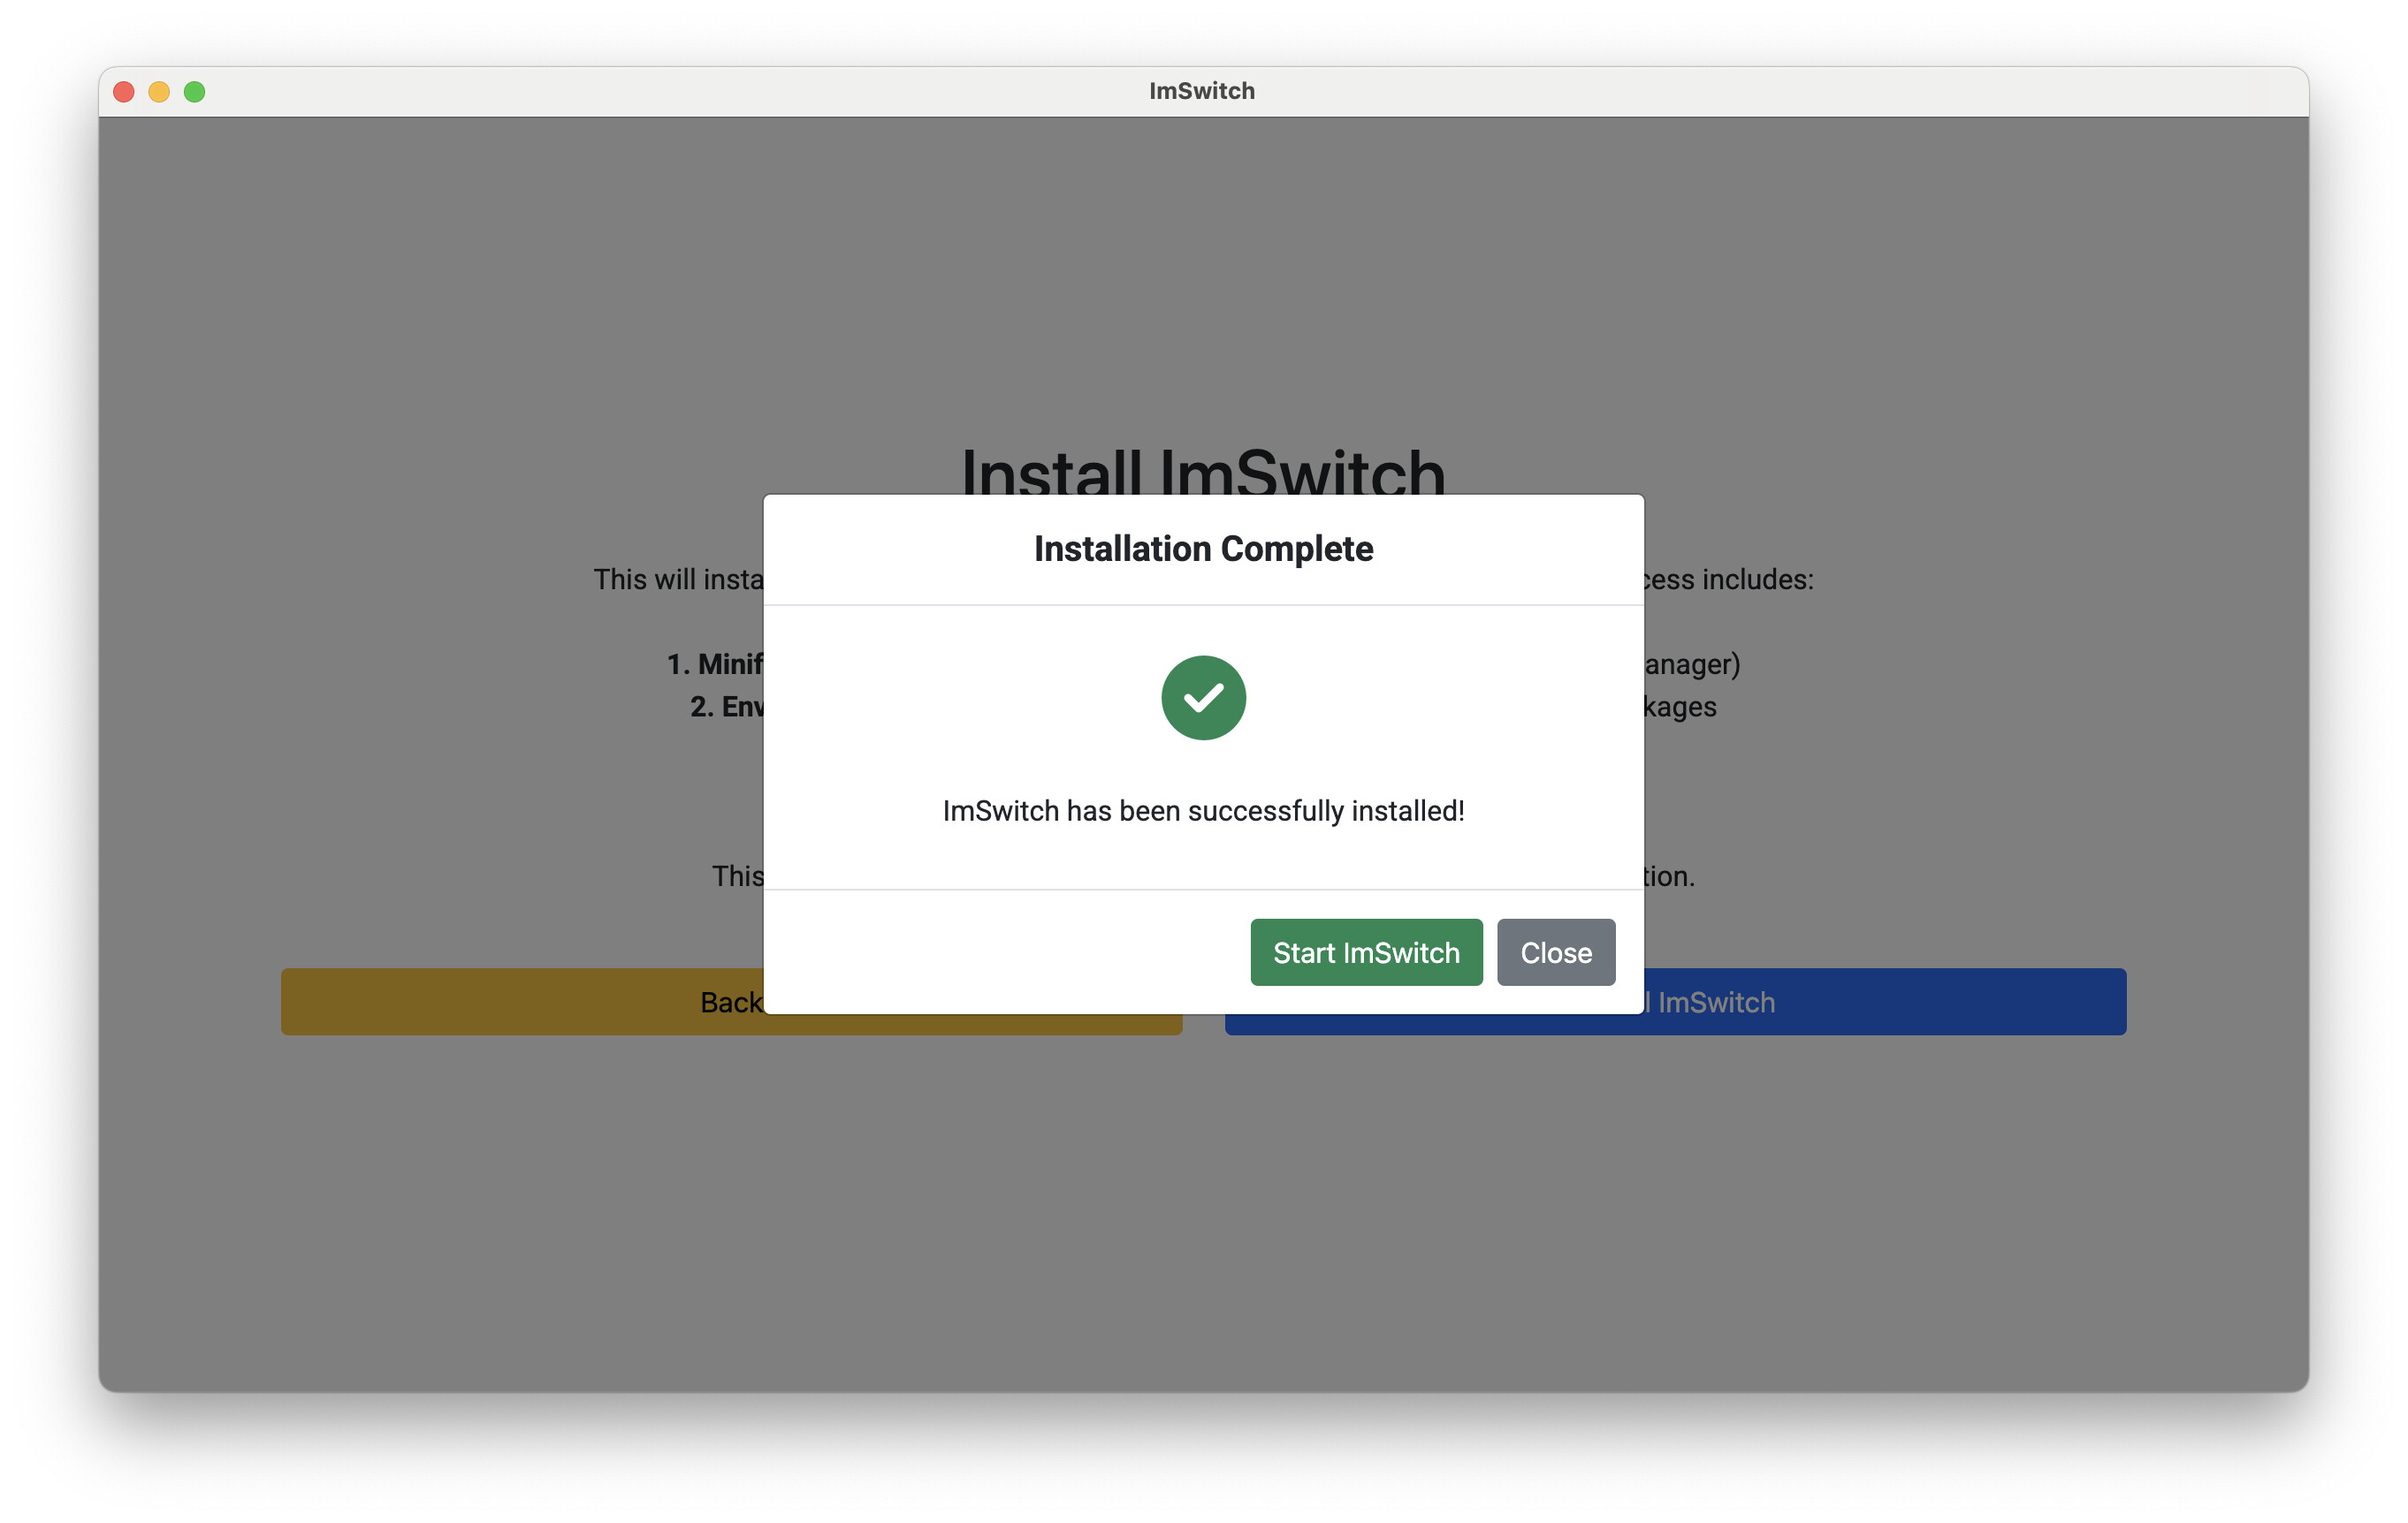Minimize the ImSwitch window with yellow button
Image resolution: width=2408 pixels, height=1523 pixels.
(x=159, y=92)
